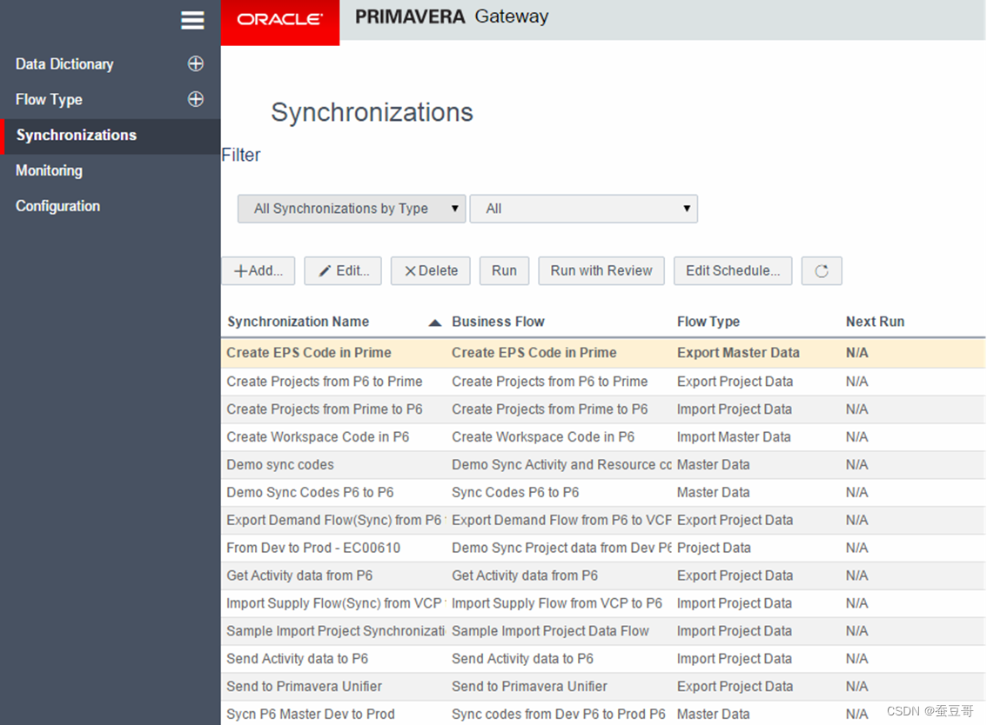
Task: Toggle the hamburger menu icon
Action: pyautogui.click(x=192, y=21)
